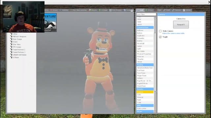Select the Inflator tool
The height and width of the screenshot is (118, 211).
click(145, 78)
